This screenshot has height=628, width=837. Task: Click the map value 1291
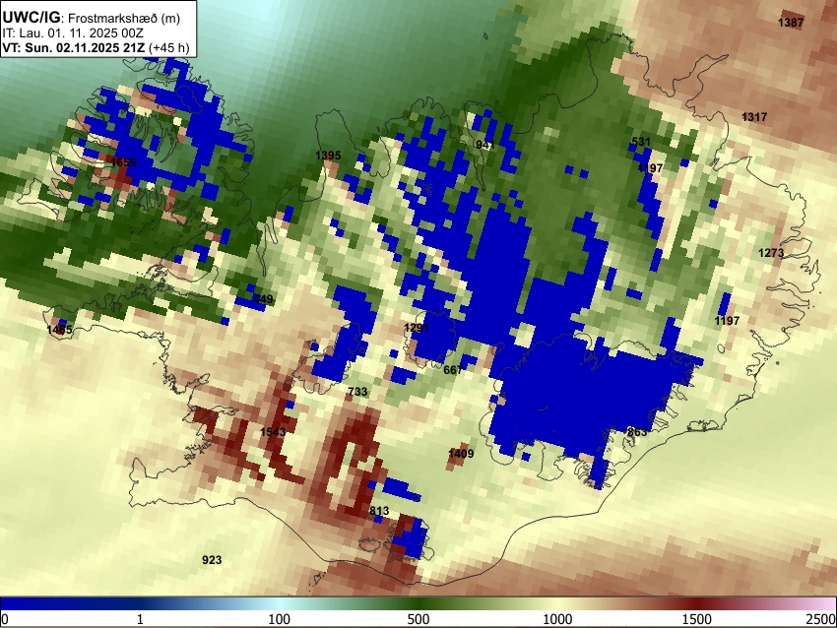417,328
